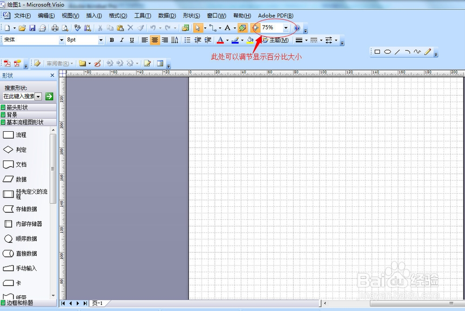Pick the font color red A

click(220, 40)
